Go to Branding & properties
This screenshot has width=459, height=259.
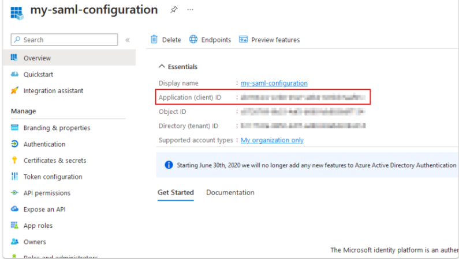coord(57,128)
